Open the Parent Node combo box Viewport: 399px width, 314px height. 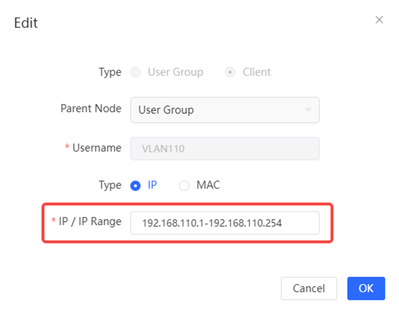[225, 110]
